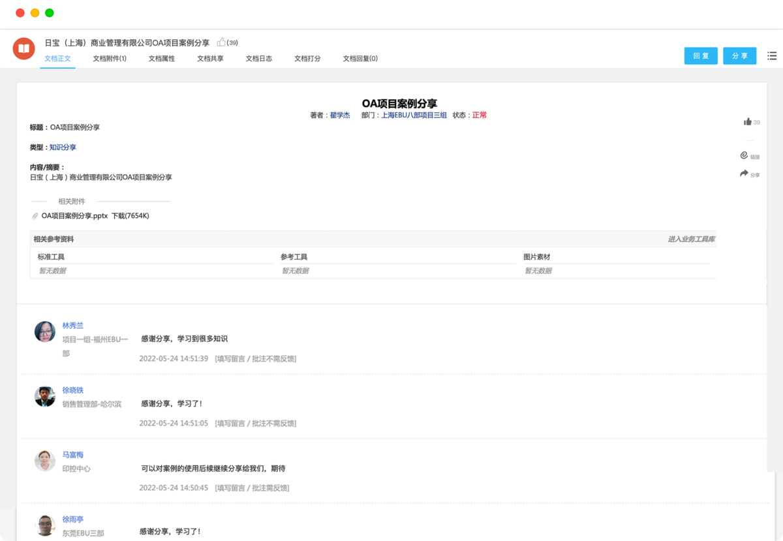Click the side 分享 arrow icon
The height and width of the screenshot is (541, 783).
tap(745, 174)
